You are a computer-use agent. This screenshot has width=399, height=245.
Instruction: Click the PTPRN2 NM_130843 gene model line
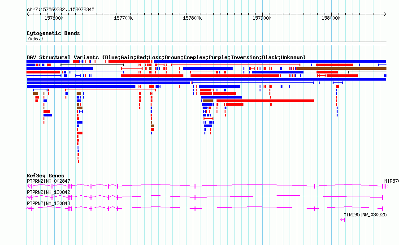[x=205, y=209]
